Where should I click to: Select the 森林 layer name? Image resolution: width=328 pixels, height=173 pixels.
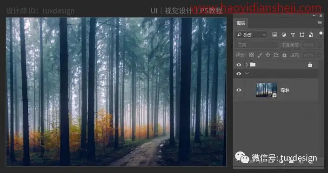coord(285,90)
